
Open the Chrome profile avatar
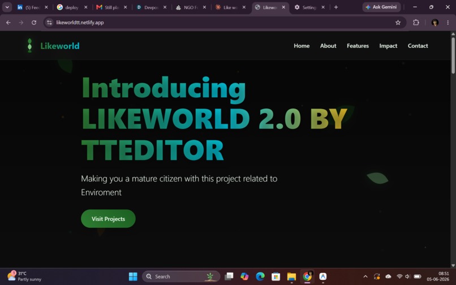coord(435,23)
